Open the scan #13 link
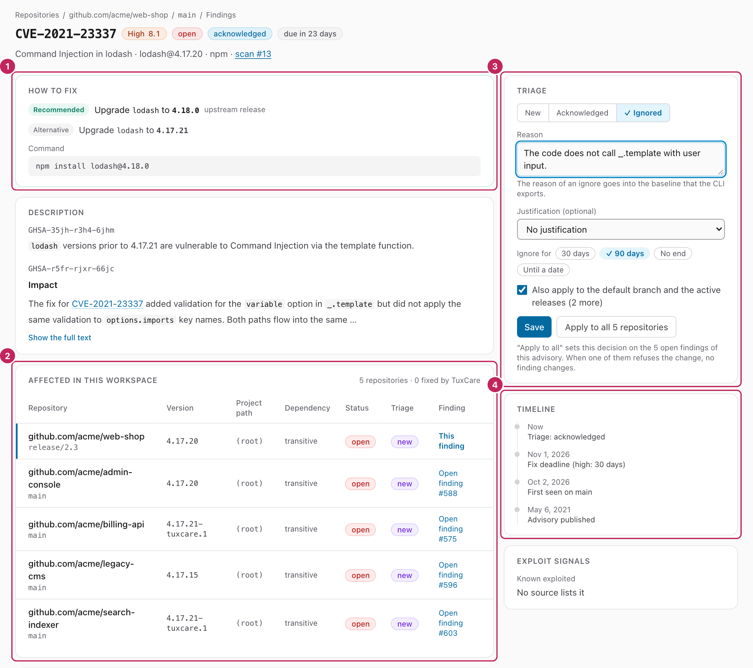This screenshot has height=668, width=753. (x=253, y=54)
